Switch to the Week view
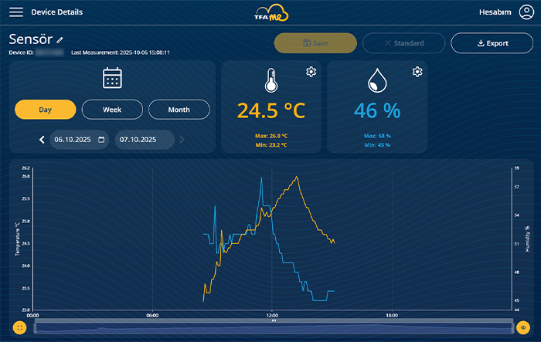Image resolution: width=541 pixels, height=342 pixels. pos(112,110)
